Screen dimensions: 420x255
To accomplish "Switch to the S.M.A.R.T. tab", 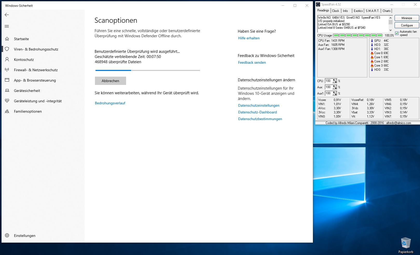I will coord(373,11).
